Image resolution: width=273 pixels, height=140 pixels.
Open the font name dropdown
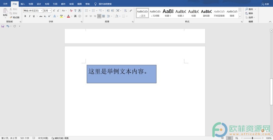(x=42, y=11)
